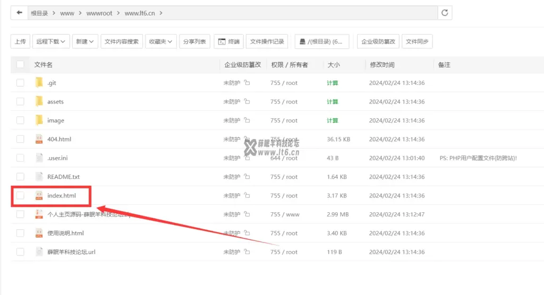Tick the checkbox for 404.html
544x295 pixels.
click(x=20, y=139)
